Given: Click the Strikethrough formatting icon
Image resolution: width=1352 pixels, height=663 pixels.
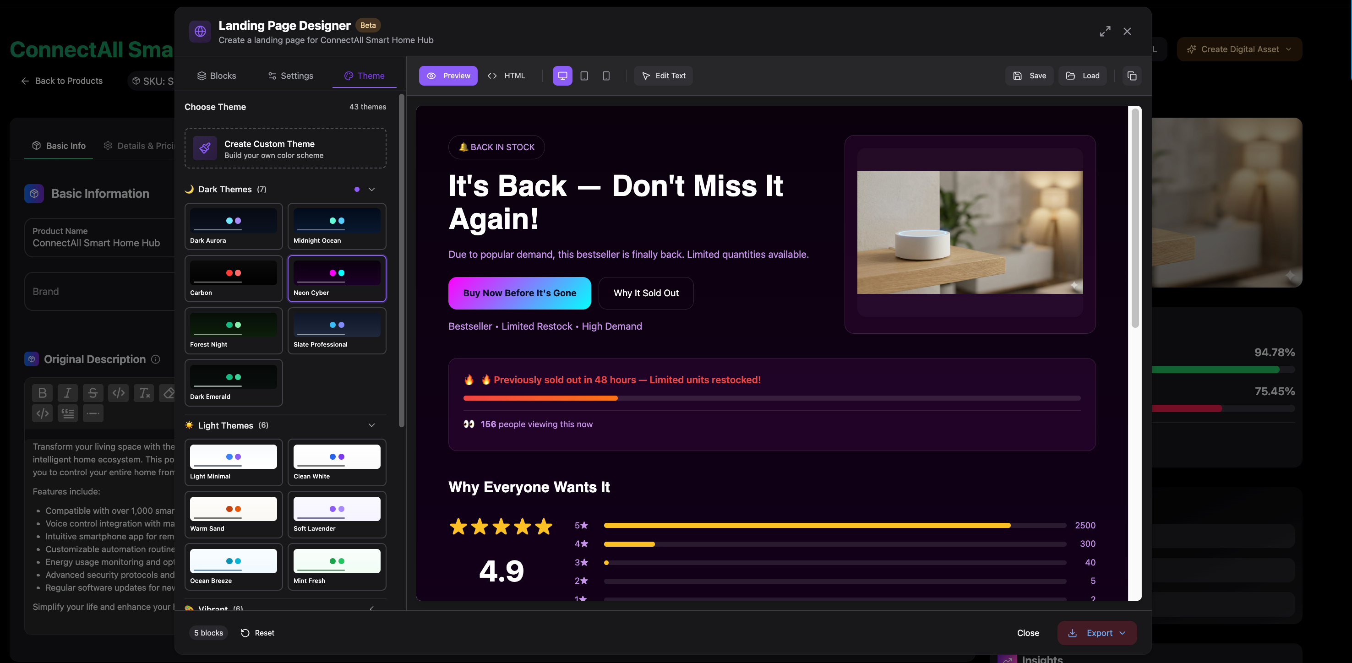Looking at the screenshot, I should tap(93, 393).
